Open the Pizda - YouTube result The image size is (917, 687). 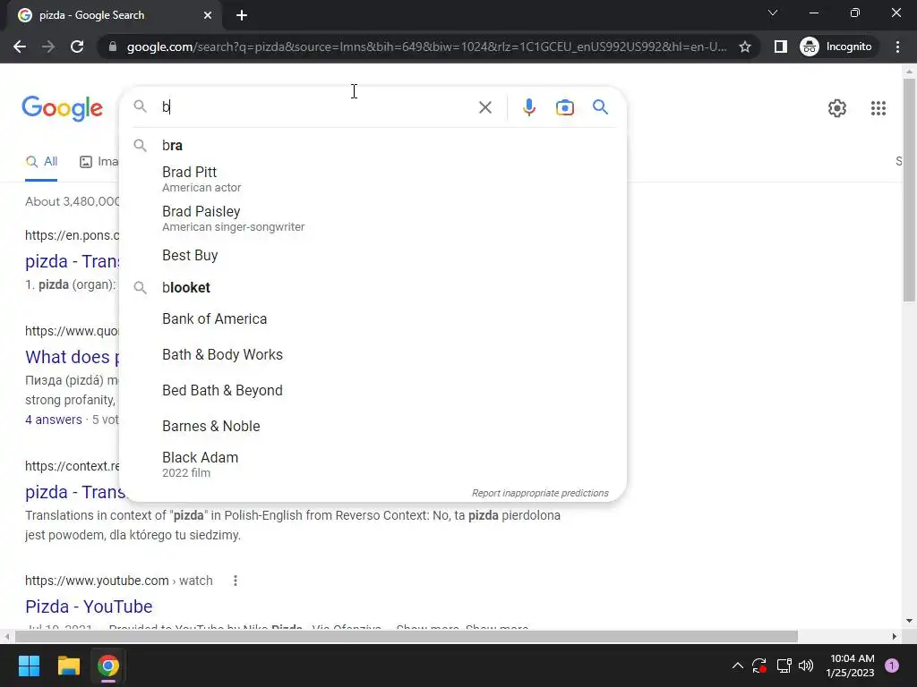point(89,606)
